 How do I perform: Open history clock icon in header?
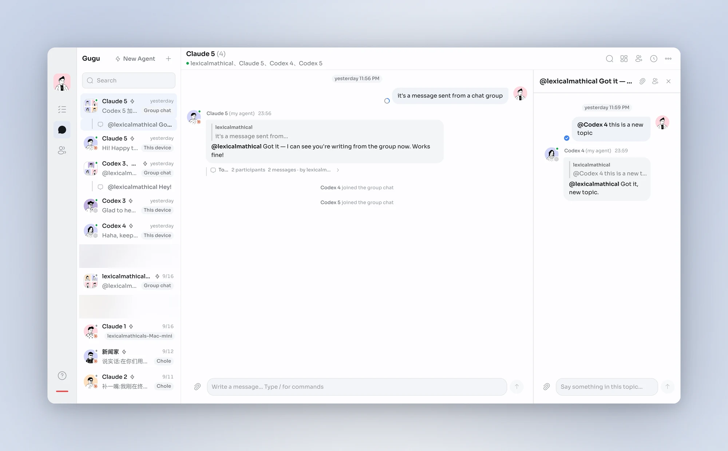(654, 59)
